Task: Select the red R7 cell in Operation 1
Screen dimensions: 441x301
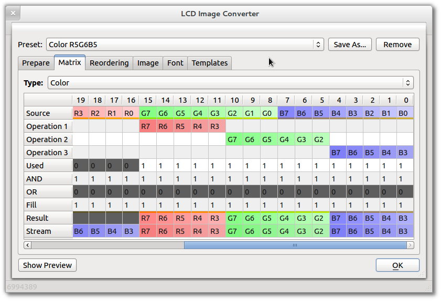Action: 148,126
